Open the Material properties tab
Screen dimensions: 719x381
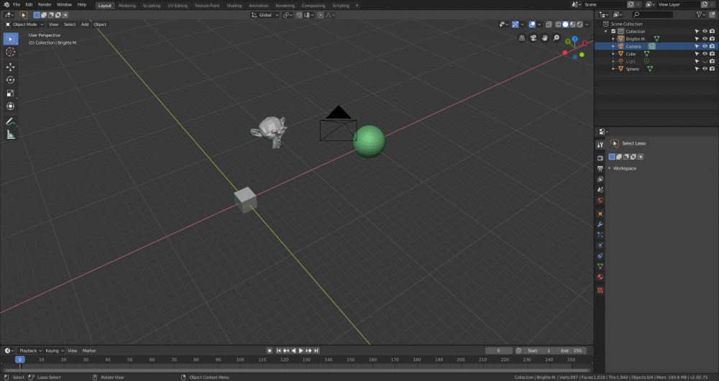pyautogui.click(x=600, y=277)
